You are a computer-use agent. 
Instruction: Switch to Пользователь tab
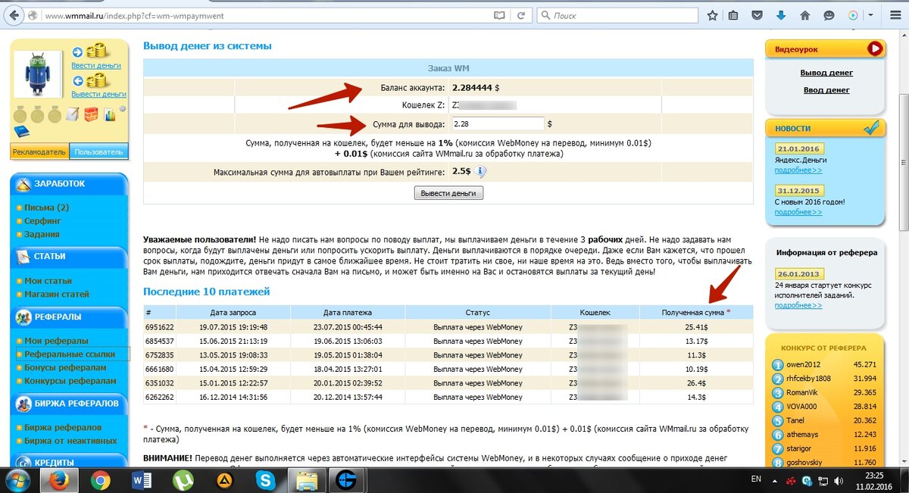(98, 151)
